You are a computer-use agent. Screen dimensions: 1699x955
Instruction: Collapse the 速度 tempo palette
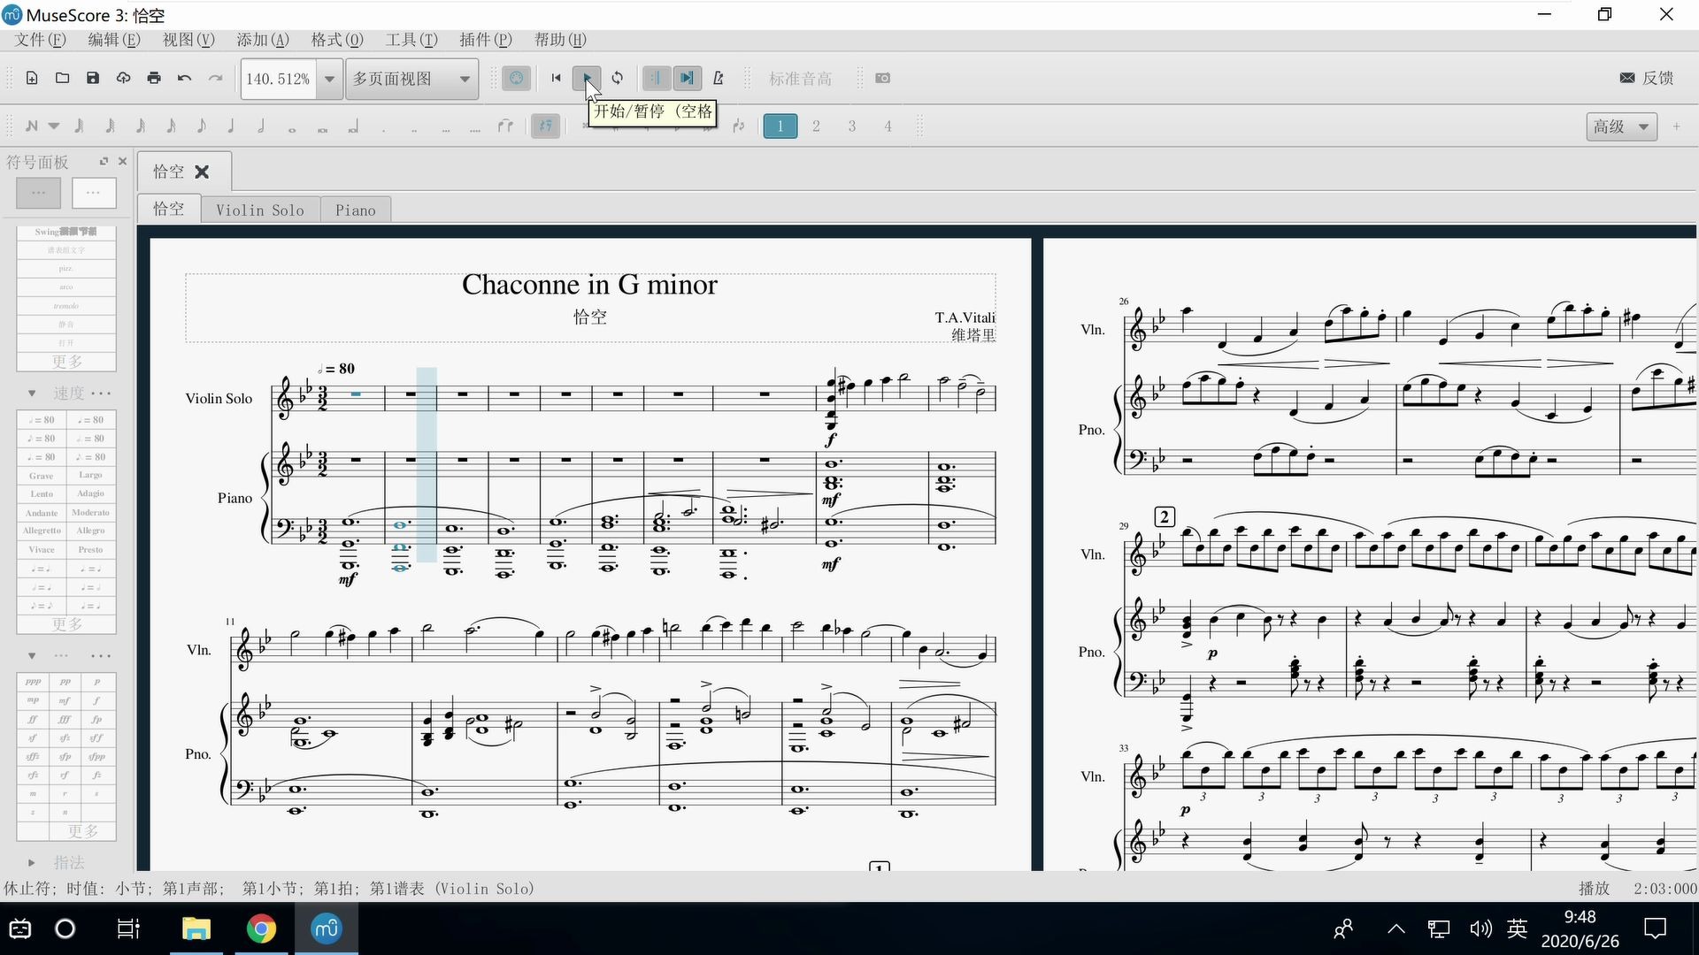[32, 393]
